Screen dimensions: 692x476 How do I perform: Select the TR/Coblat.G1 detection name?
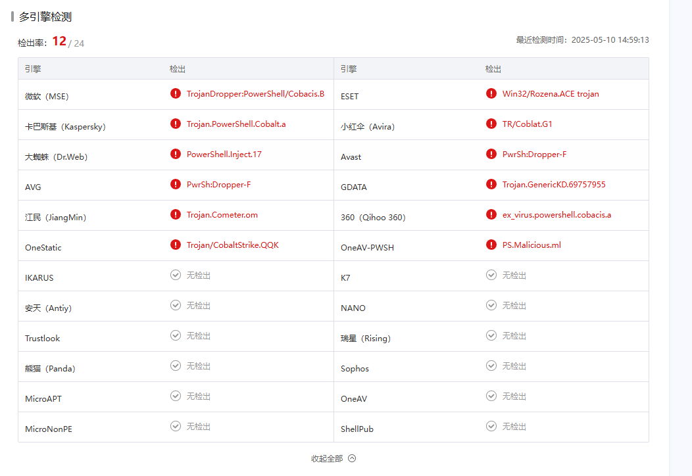point(528,124)
